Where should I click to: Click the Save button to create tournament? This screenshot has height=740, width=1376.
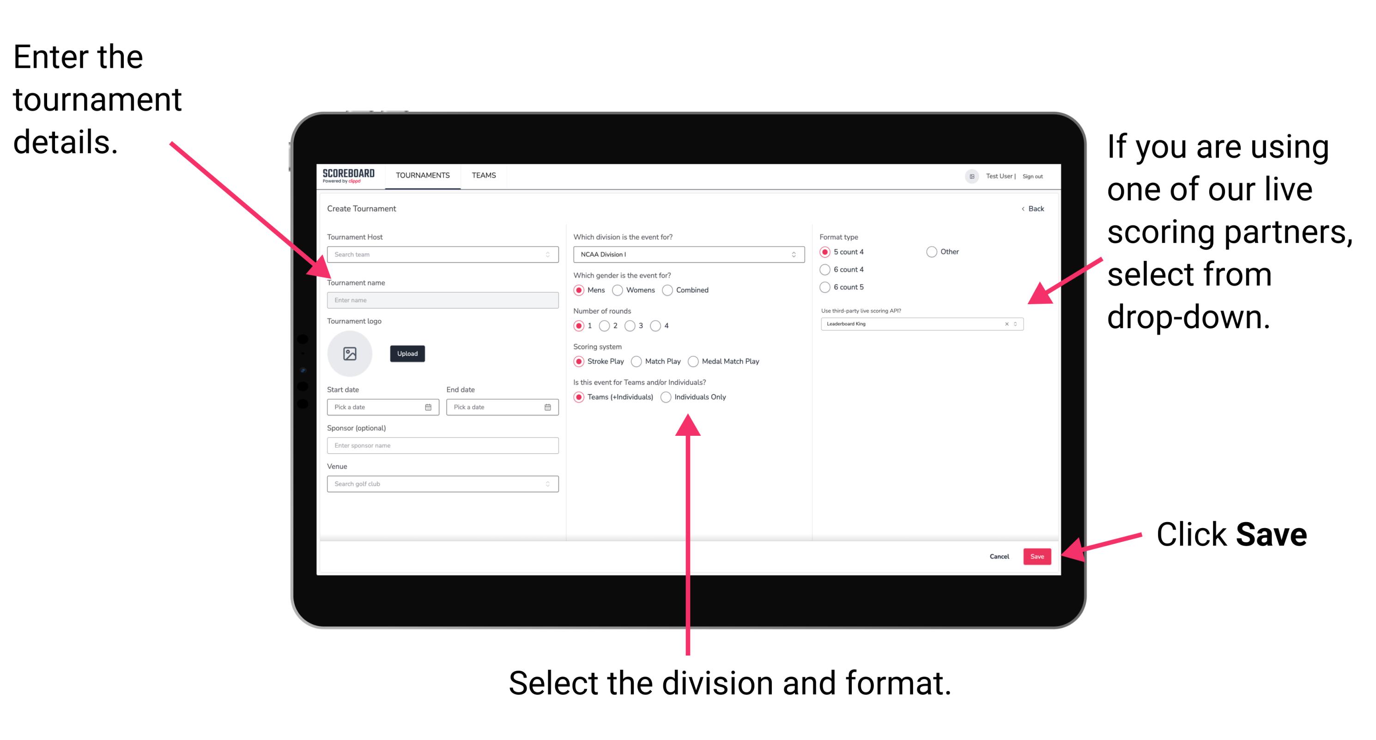click(1040, 557)
